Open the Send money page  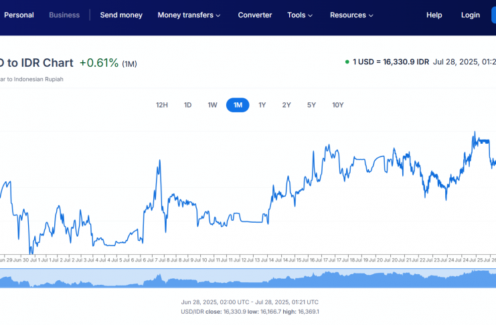[x=121, y=15]
